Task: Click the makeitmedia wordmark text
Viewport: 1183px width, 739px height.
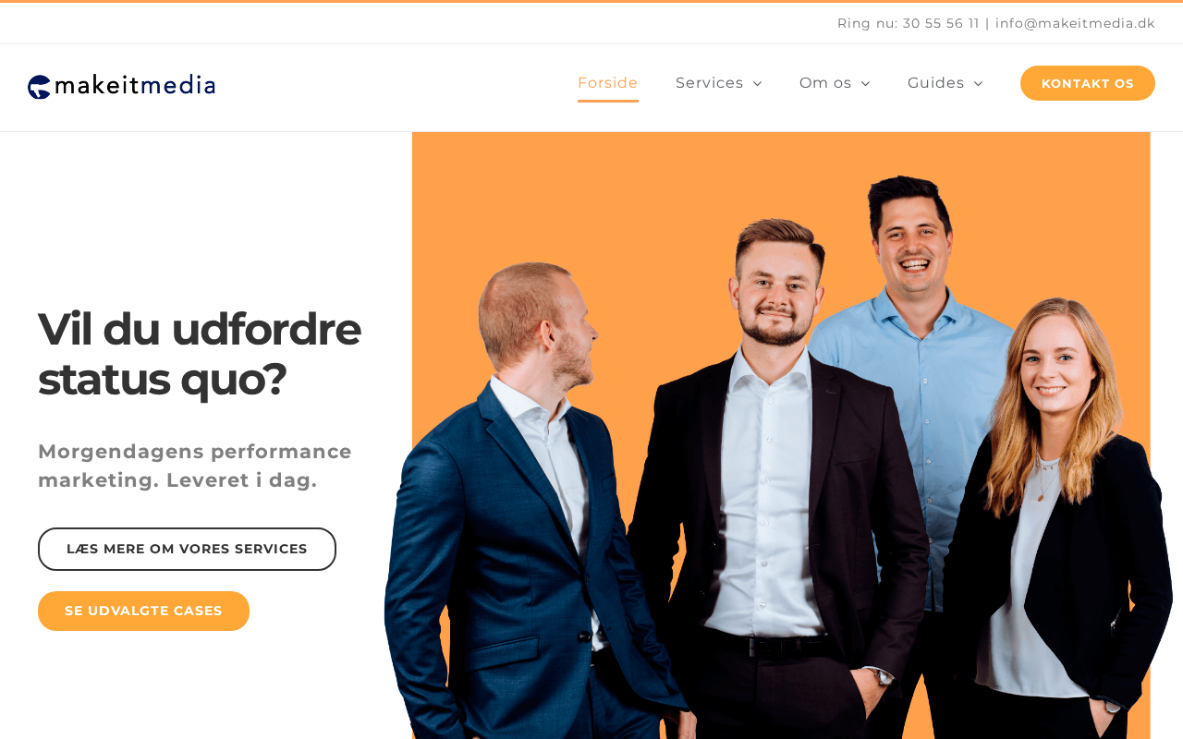Action: pyautogui.click(x=135, y=86)
